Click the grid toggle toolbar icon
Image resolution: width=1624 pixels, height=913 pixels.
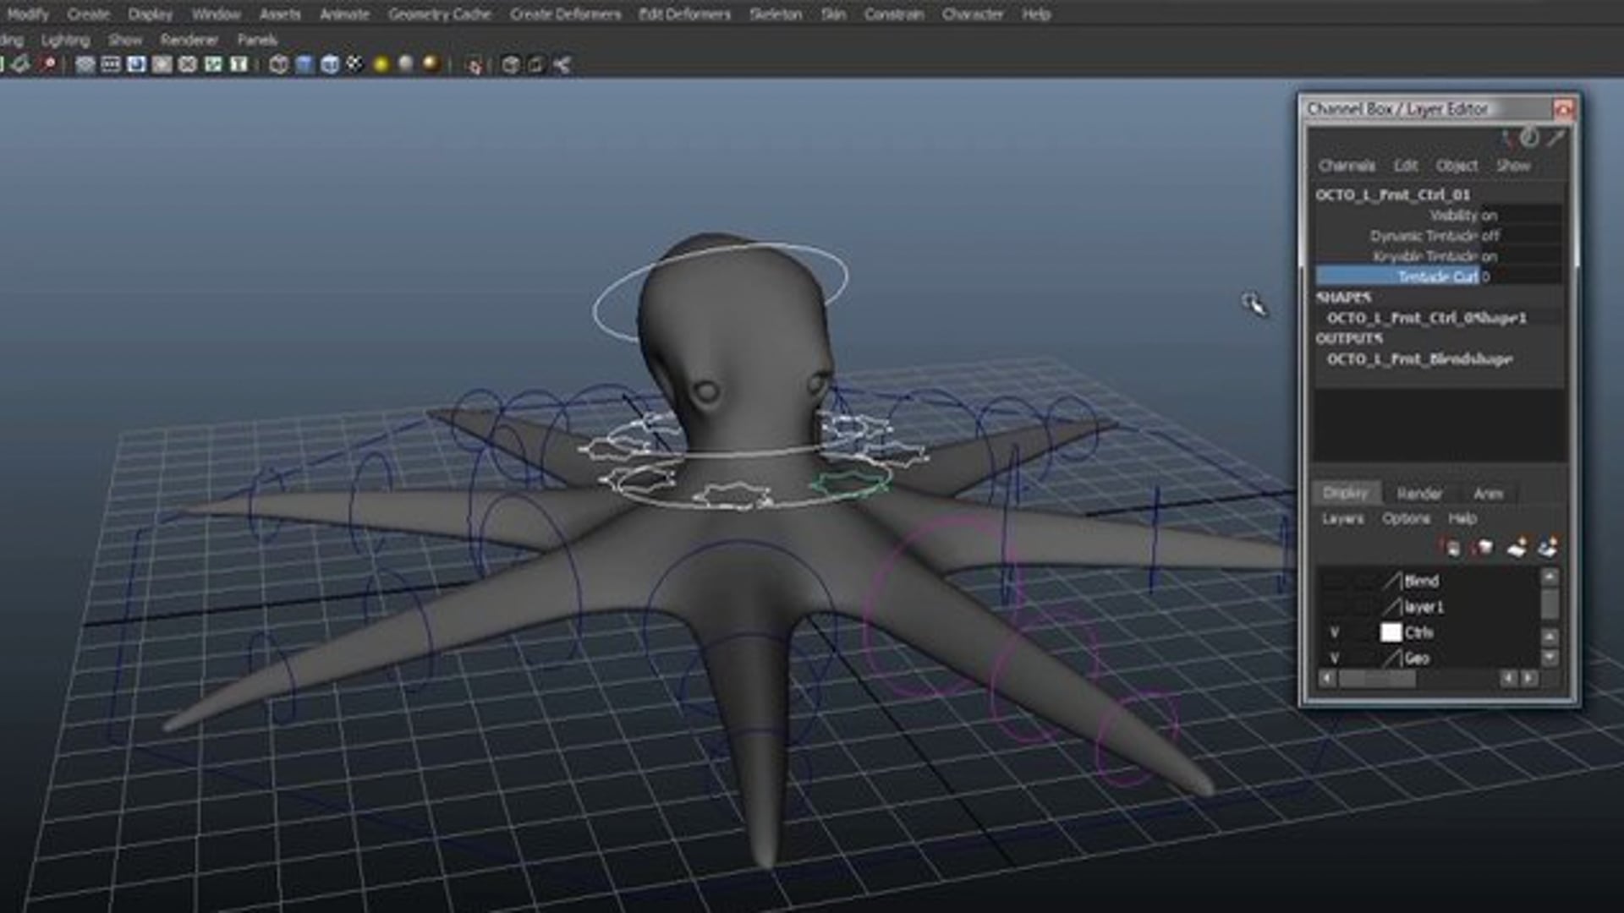tap(85, 64)
